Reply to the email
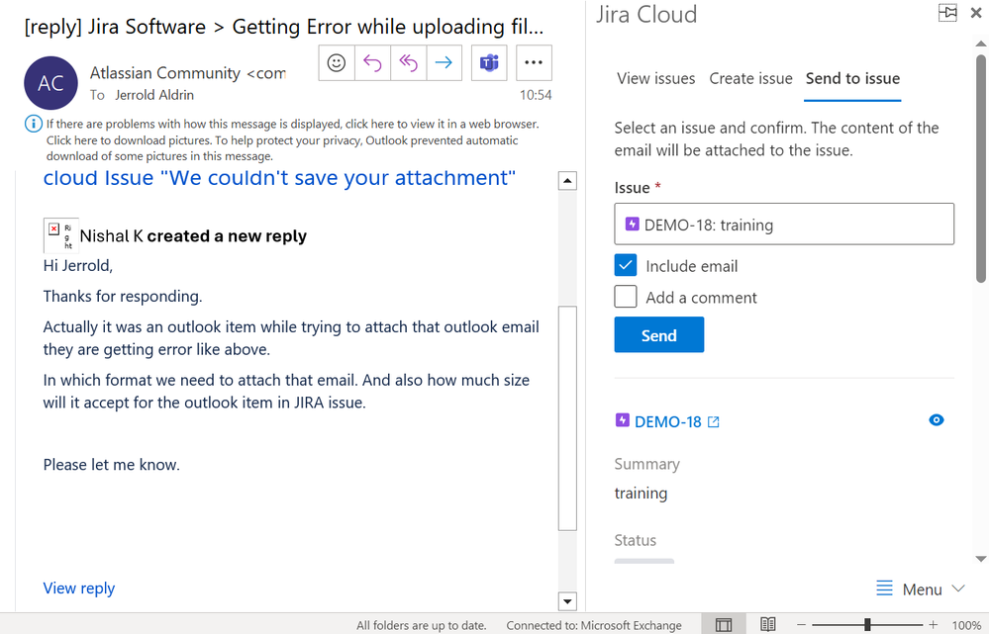 pos(372,63)
